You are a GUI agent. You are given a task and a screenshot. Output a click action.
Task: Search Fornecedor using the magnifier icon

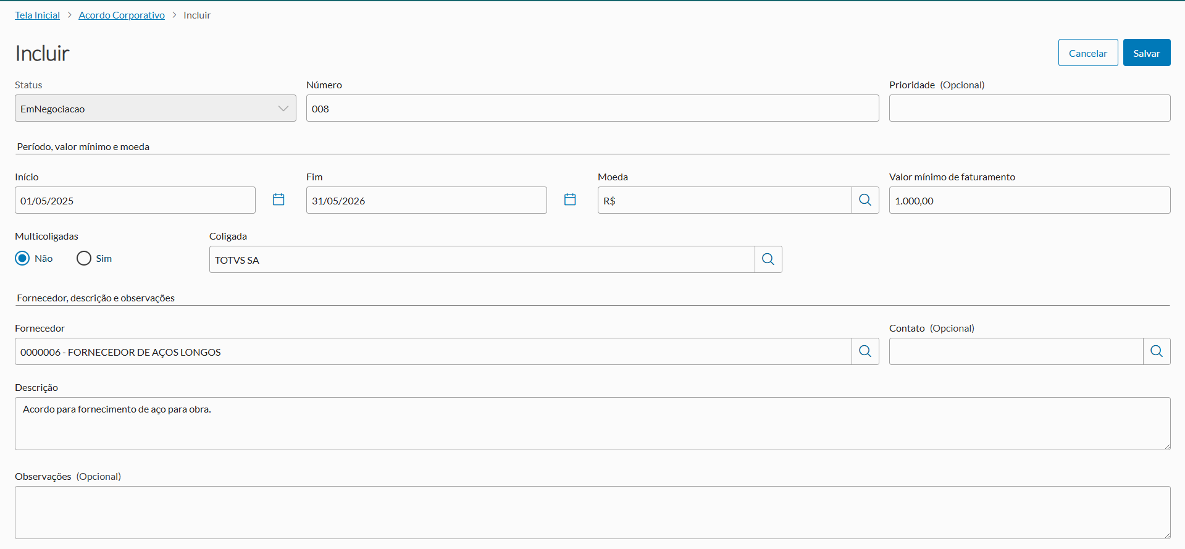[x=865, y=351]
